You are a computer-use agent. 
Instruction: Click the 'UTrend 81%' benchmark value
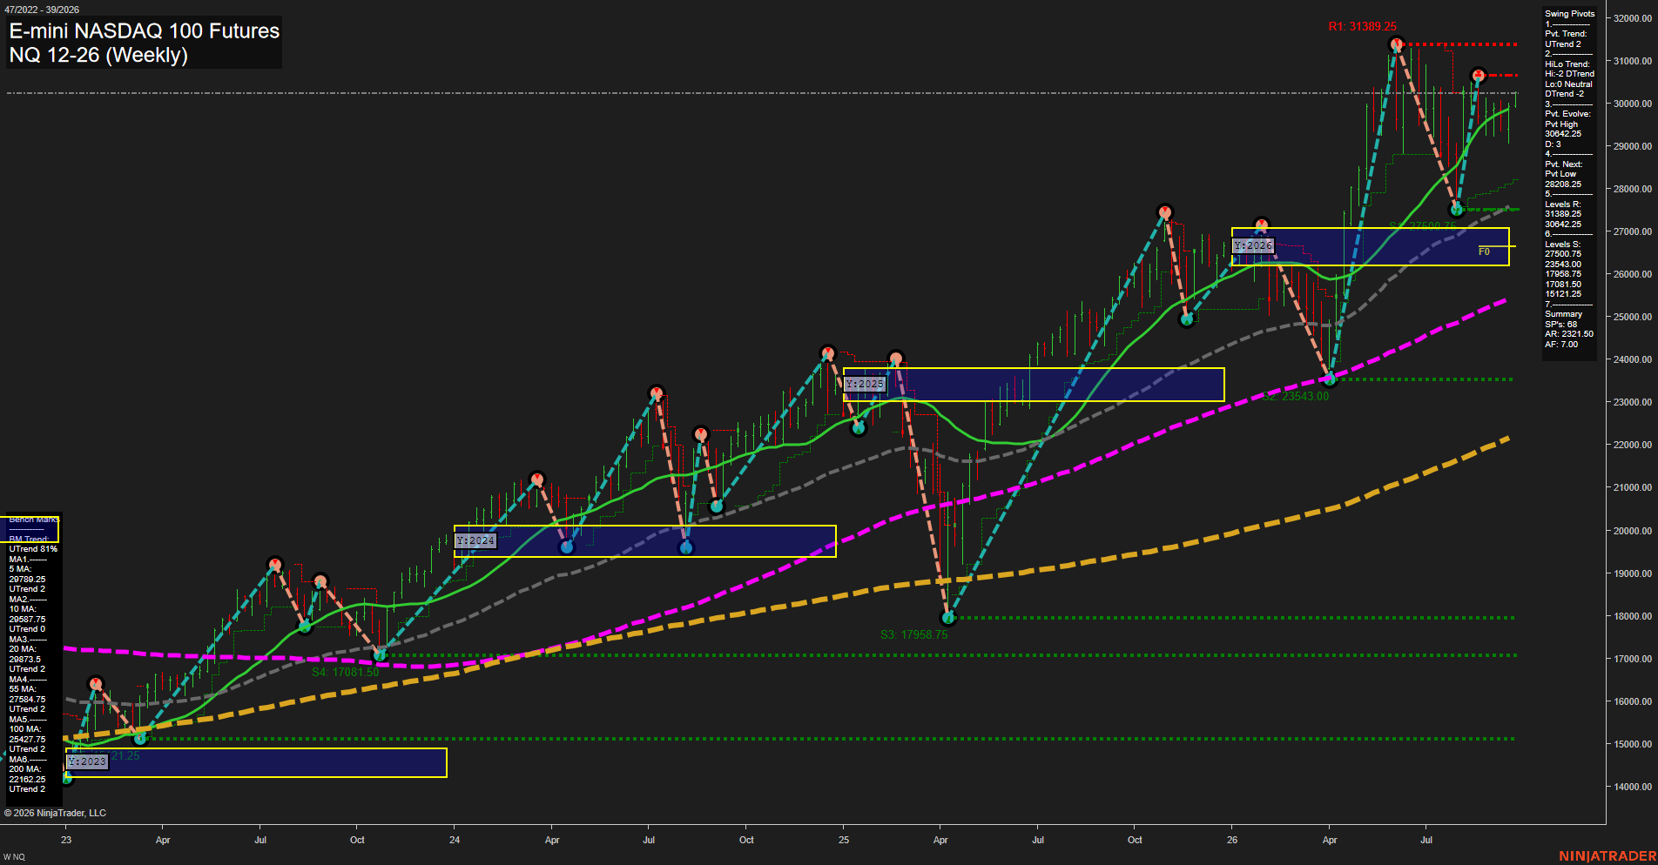click(33, 549)
